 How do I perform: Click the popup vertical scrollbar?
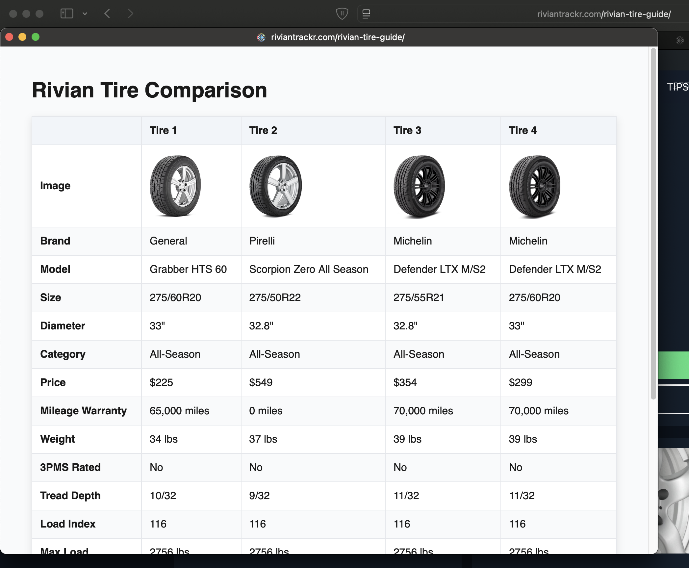coord(653,224)
